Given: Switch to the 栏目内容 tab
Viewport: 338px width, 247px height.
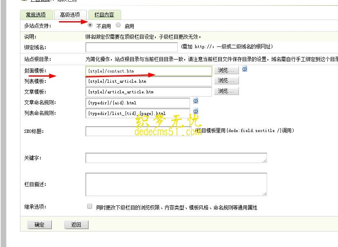Looking at the screenshot, I should pyautogui.click(x=104, y=14).
